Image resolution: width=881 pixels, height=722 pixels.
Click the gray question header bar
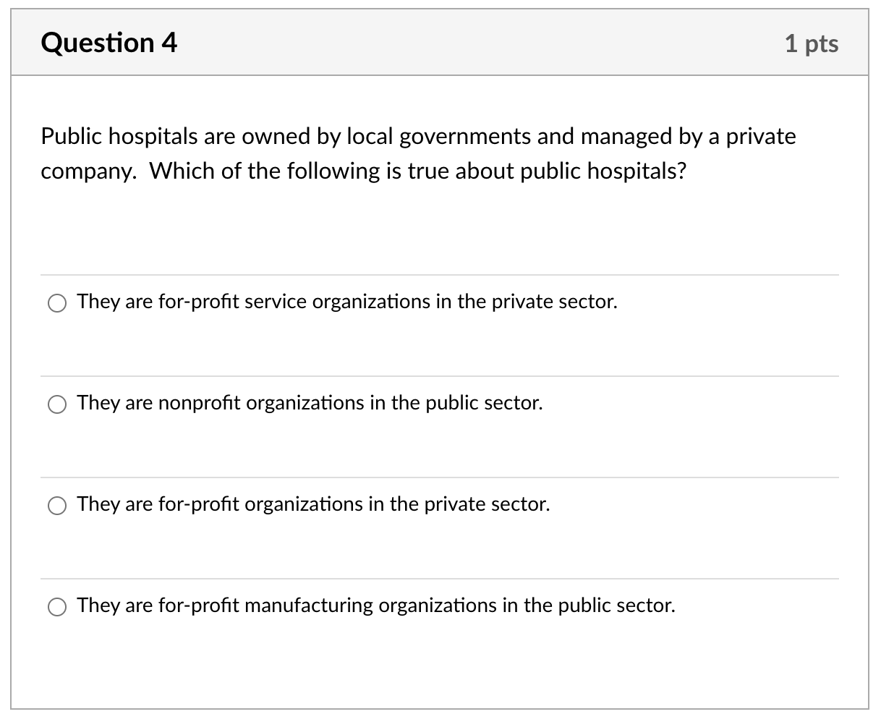[x=440, y=43]
